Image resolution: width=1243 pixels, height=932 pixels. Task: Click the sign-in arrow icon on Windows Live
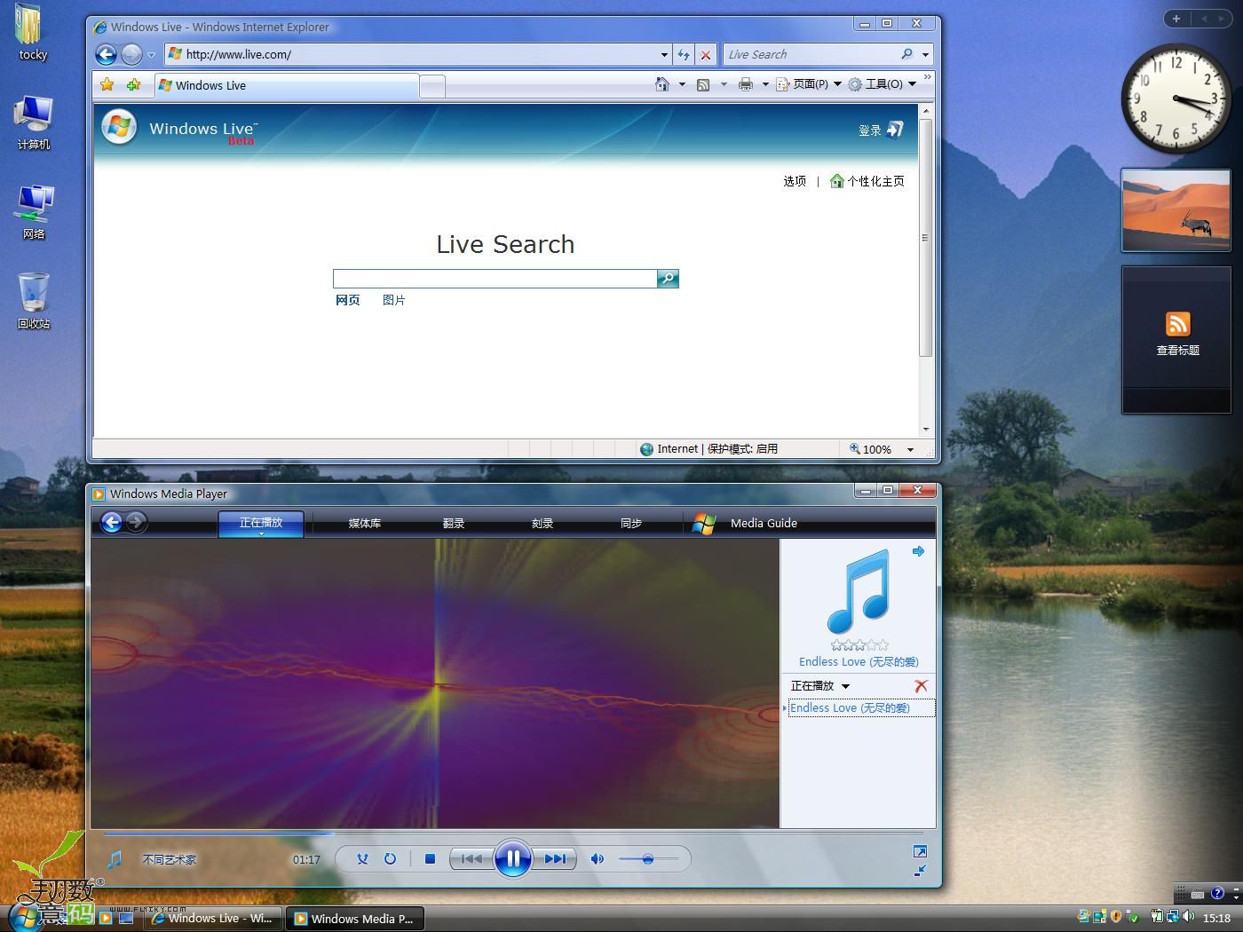point(895,130)
